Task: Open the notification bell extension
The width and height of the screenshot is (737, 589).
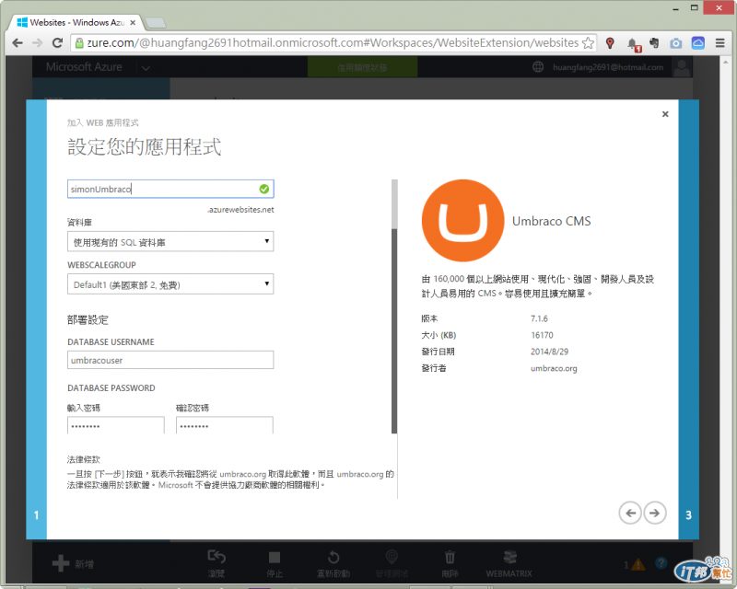Action: (x=634, y=44)
